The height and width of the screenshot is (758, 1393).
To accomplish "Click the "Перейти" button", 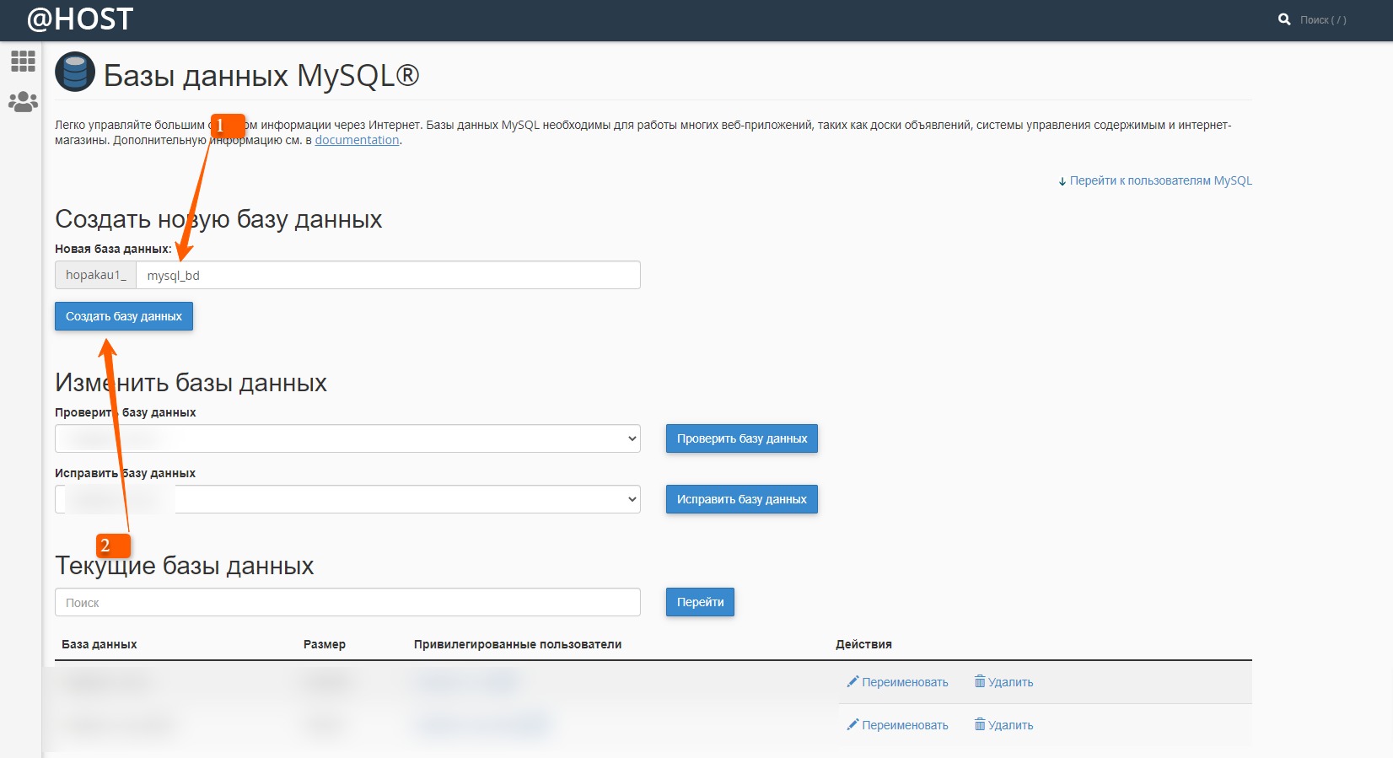I will point(700,602).
